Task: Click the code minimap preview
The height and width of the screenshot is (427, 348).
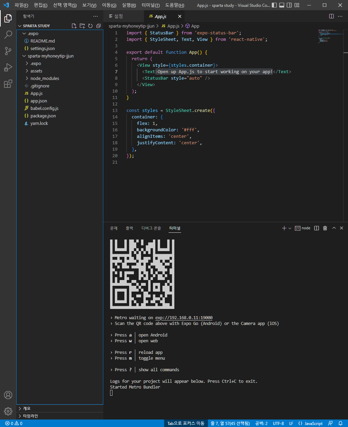Action: coord(330,36)
